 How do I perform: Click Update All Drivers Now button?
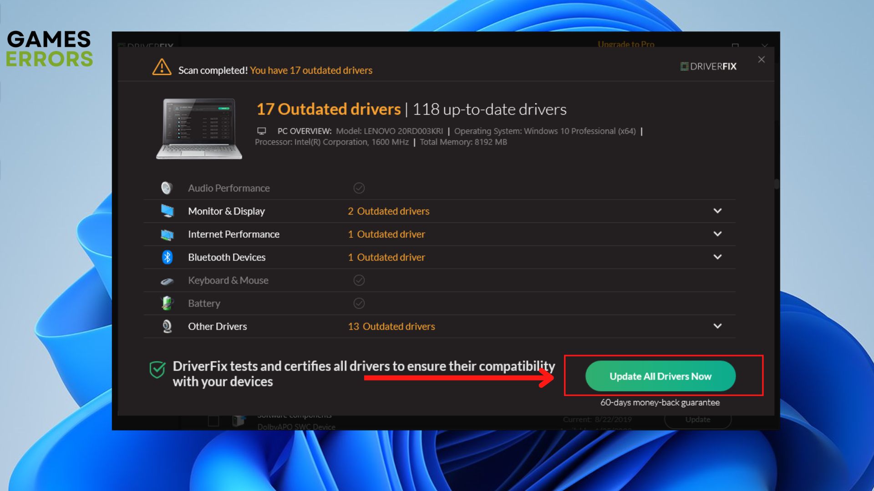coord(660,376)
